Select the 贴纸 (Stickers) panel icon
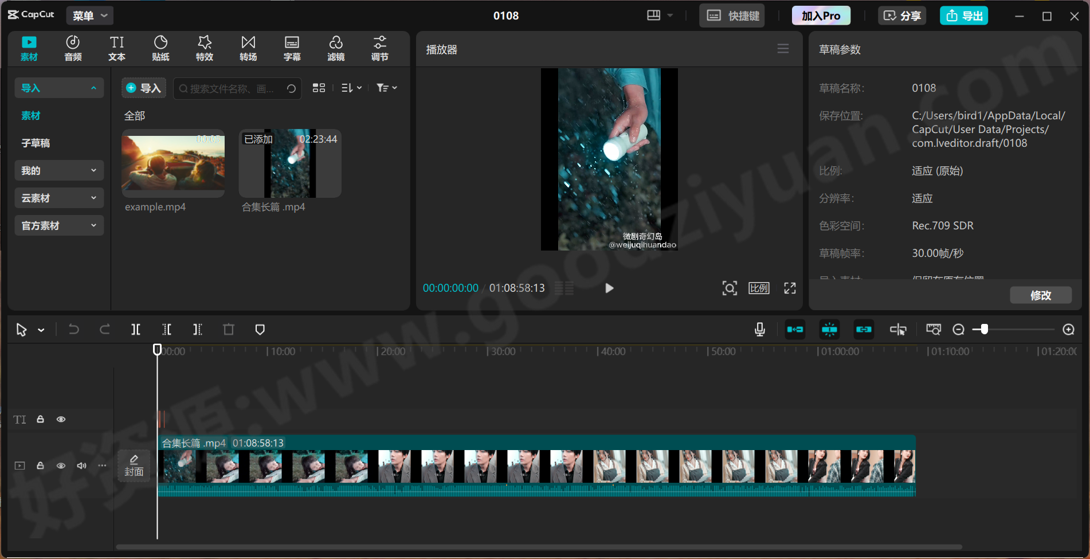Viewport: 1090px width, 559px height. [x=160, y=48]
